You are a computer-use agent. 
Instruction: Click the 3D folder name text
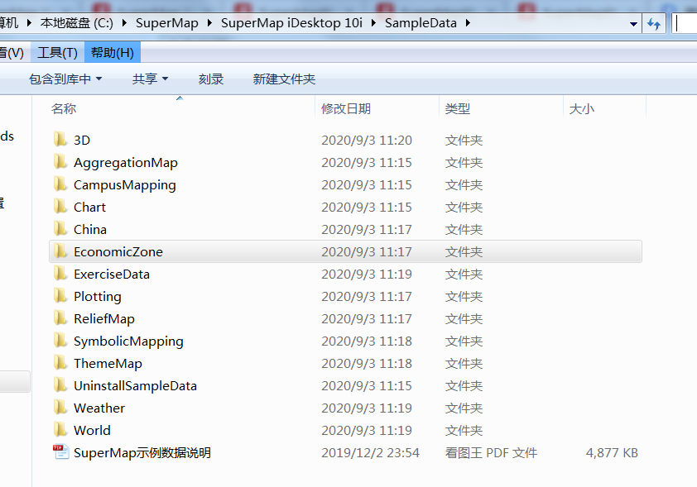pyautogui.click(x=82, y=140)
